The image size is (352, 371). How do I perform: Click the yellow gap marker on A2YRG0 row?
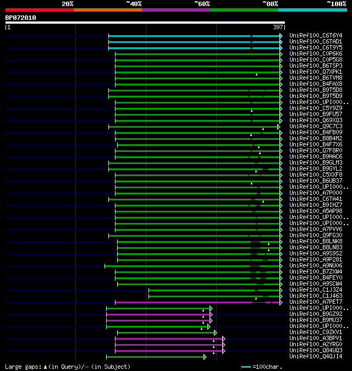(214, 347)
